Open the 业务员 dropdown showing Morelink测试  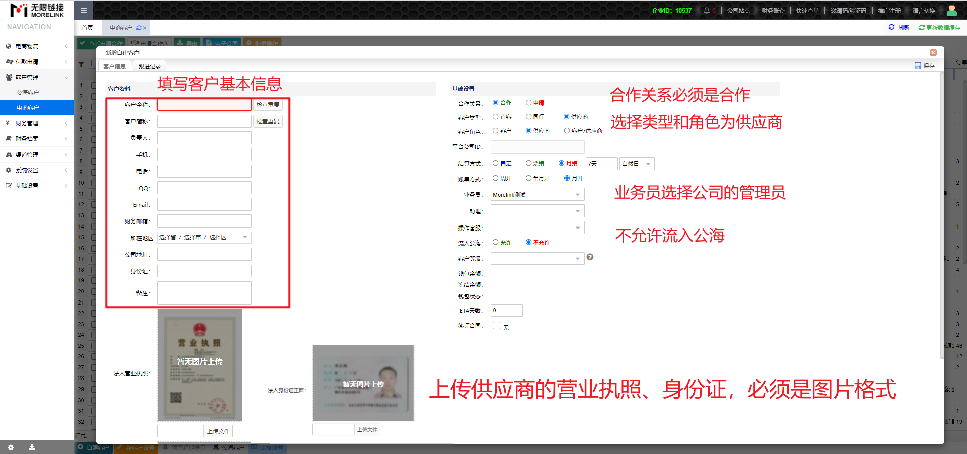point(537,195)
